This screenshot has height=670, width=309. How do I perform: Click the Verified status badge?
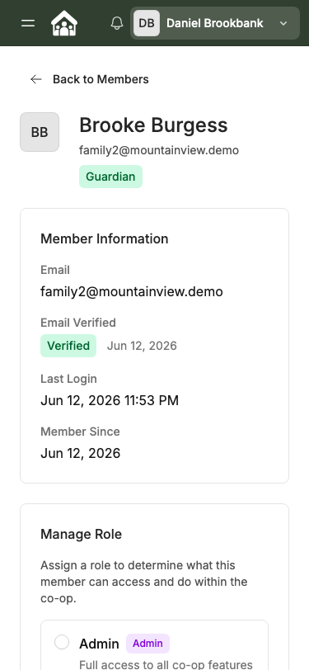(x=68, y=346)
